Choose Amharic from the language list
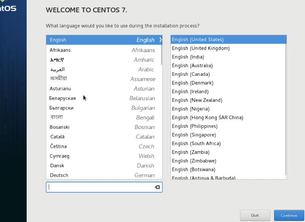 point(104,60)
